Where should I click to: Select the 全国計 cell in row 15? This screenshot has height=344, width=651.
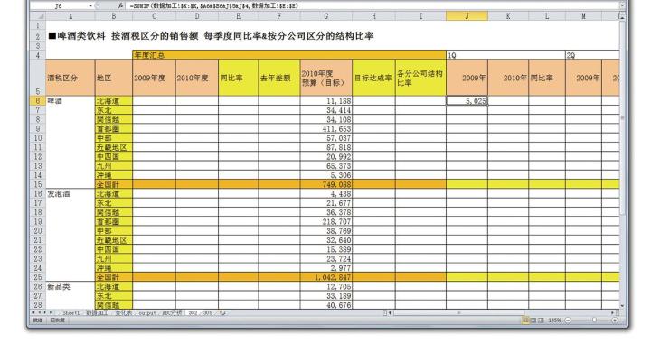pyautogui.click(x=114, y=184)
